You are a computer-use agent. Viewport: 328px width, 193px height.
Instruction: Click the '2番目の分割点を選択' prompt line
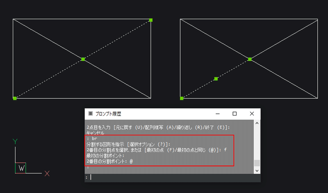click(x=157, y=150)
